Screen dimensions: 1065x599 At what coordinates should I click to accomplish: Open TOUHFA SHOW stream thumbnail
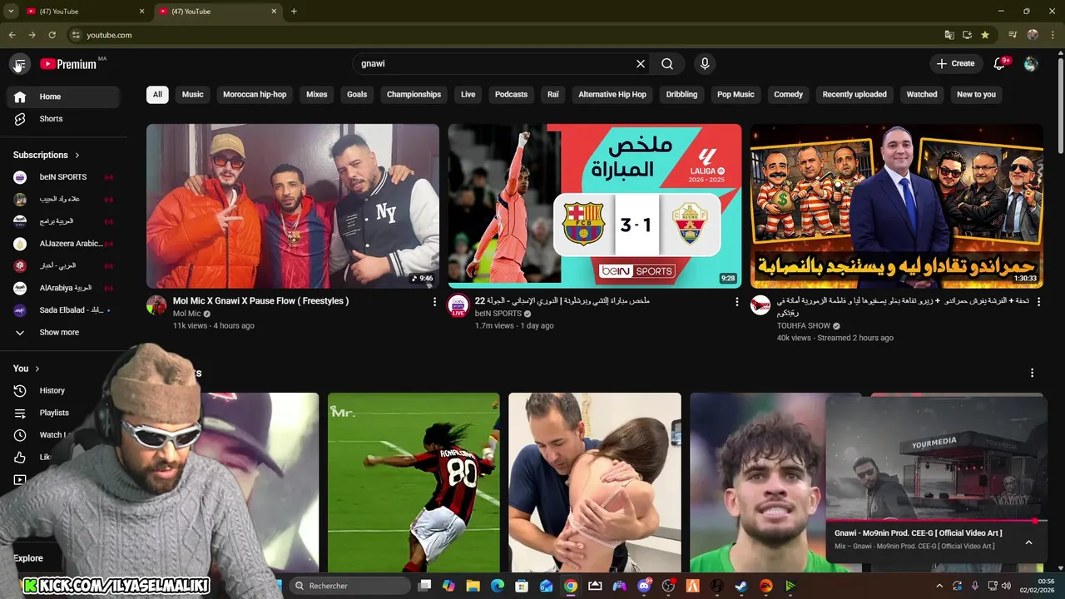(x=897, y=206)
